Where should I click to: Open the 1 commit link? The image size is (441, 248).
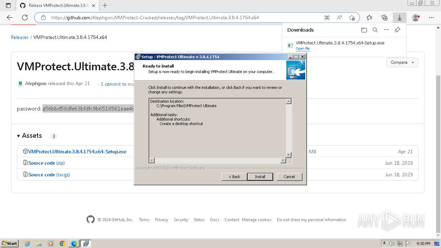click(x=111, y=84)
